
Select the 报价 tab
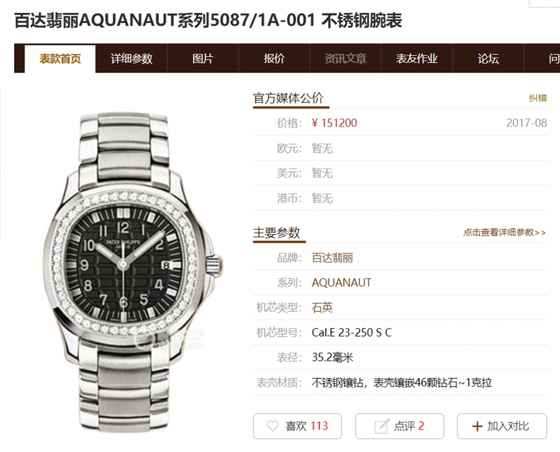tap(274, 59)
